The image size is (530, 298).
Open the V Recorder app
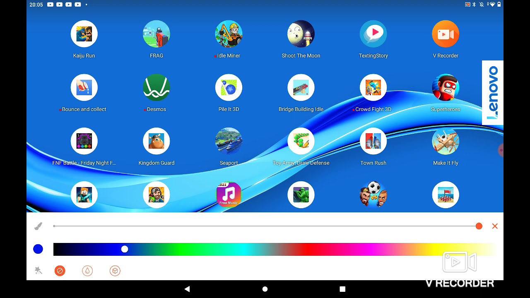[446, 34]
